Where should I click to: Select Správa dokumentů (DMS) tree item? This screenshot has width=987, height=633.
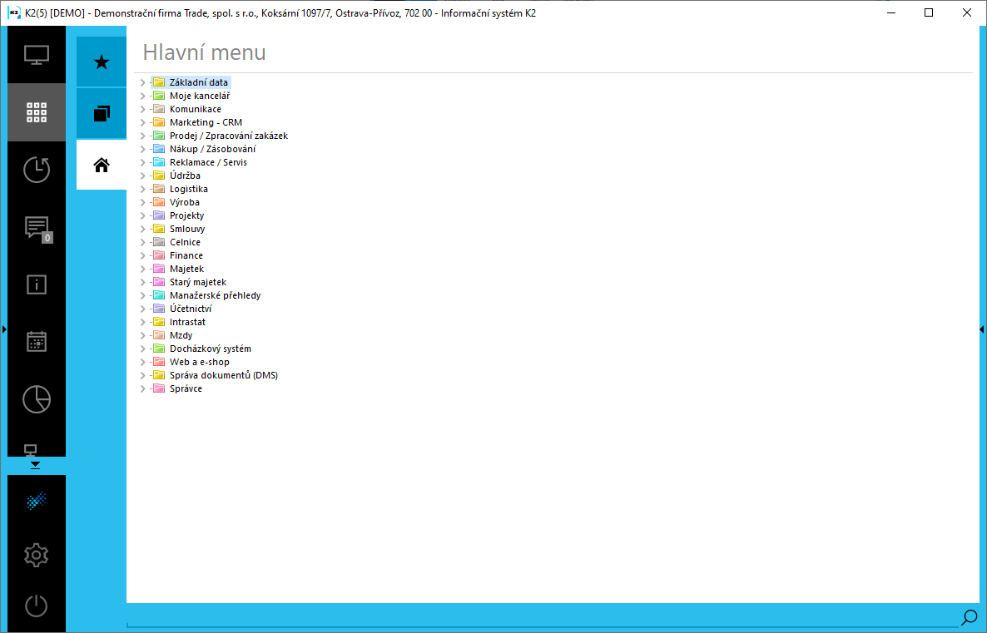pos(224,375)
